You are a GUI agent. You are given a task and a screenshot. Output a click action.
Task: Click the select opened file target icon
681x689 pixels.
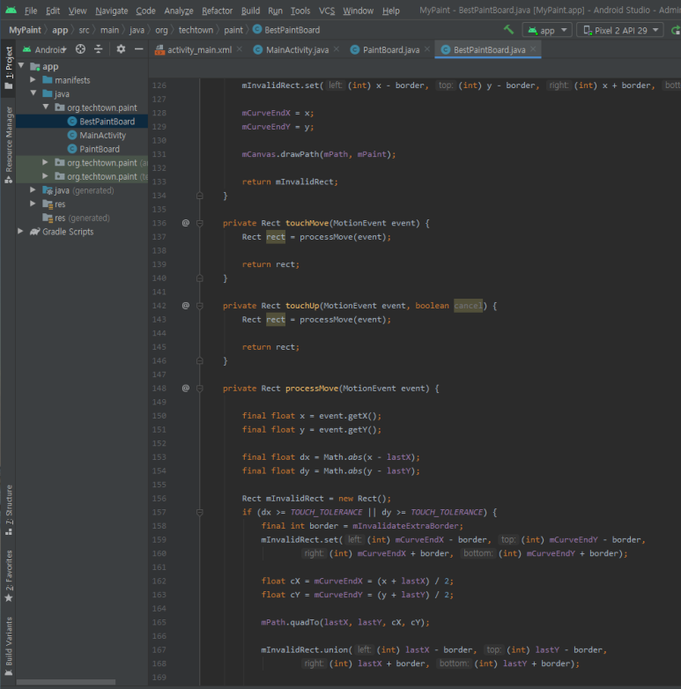click(x=80, y=49)
